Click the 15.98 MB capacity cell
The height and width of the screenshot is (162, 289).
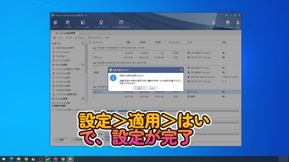129,53
